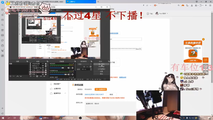Open new browser tab plus button

(x=98, y=2)
